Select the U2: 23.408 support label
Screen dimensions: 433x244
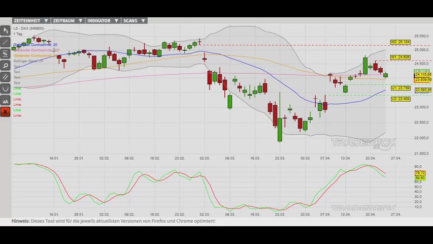[401, 99]
